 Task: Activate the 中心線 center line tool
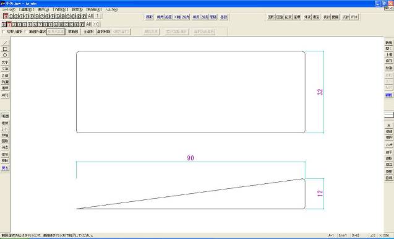[5, 82]
